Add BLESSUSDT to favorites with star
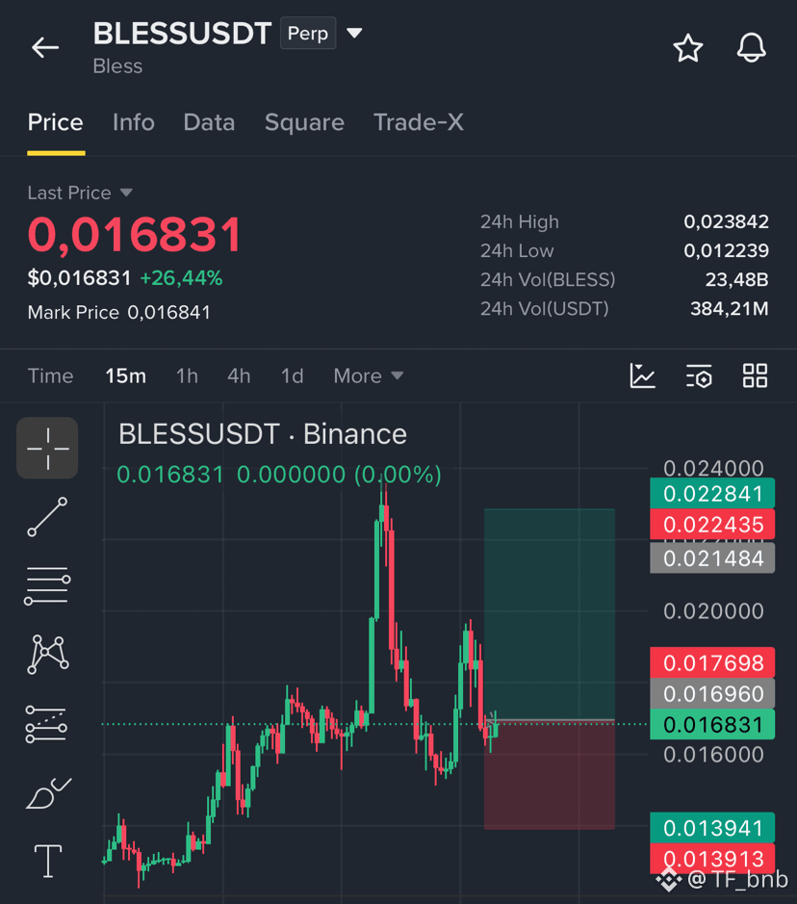 coord(688,48)
